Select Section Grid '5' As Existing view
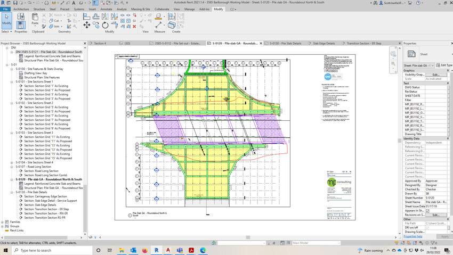 (46, 107)
